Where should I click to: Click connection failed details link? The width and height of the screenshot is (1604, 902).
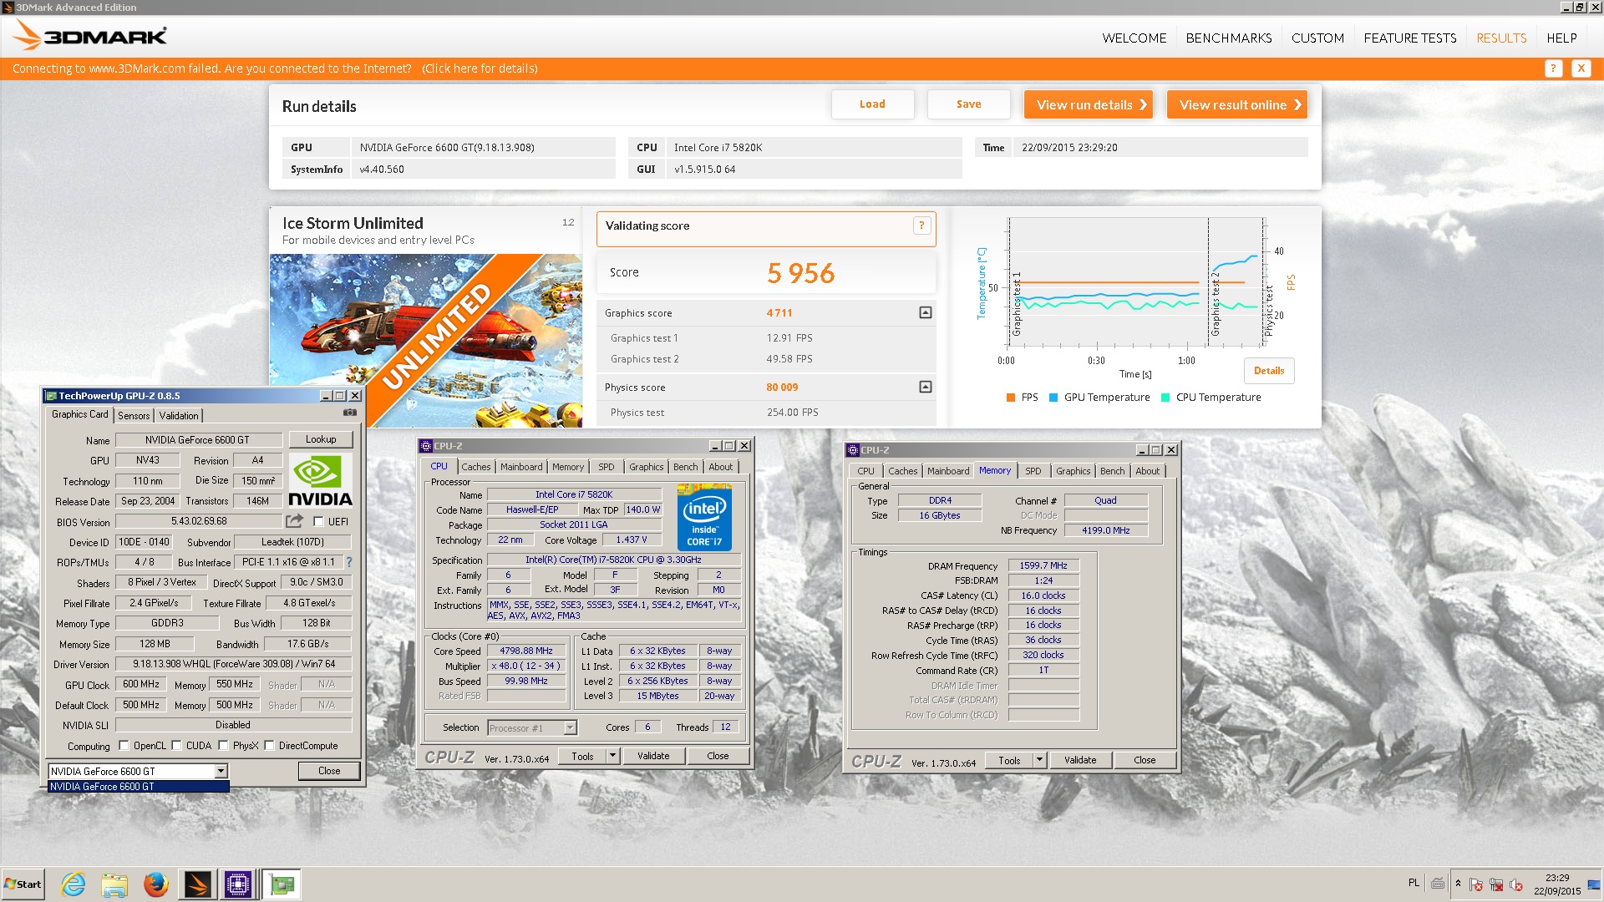click(480, 68)
